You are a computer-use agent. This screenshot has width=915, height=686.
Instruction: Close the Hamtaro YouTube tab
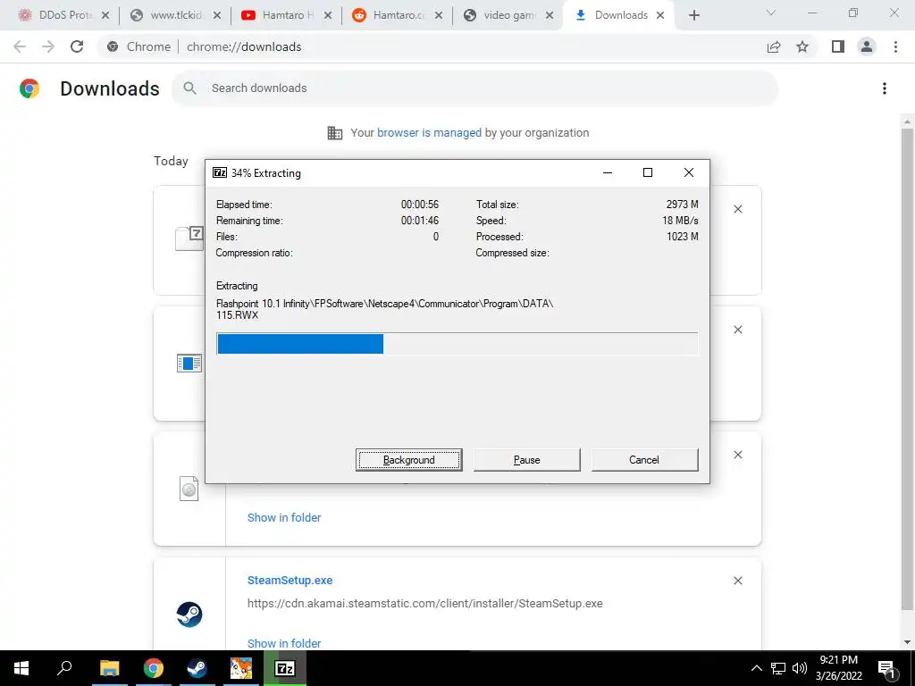pos(327,16)
